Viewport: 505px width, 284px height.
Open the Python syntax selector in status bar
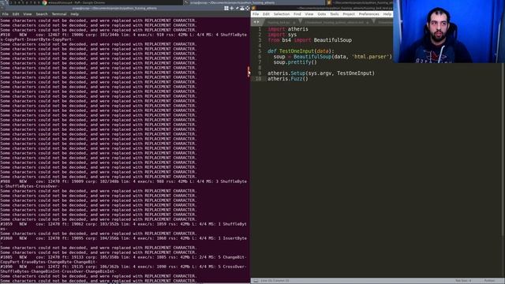(x=489, y=281)
